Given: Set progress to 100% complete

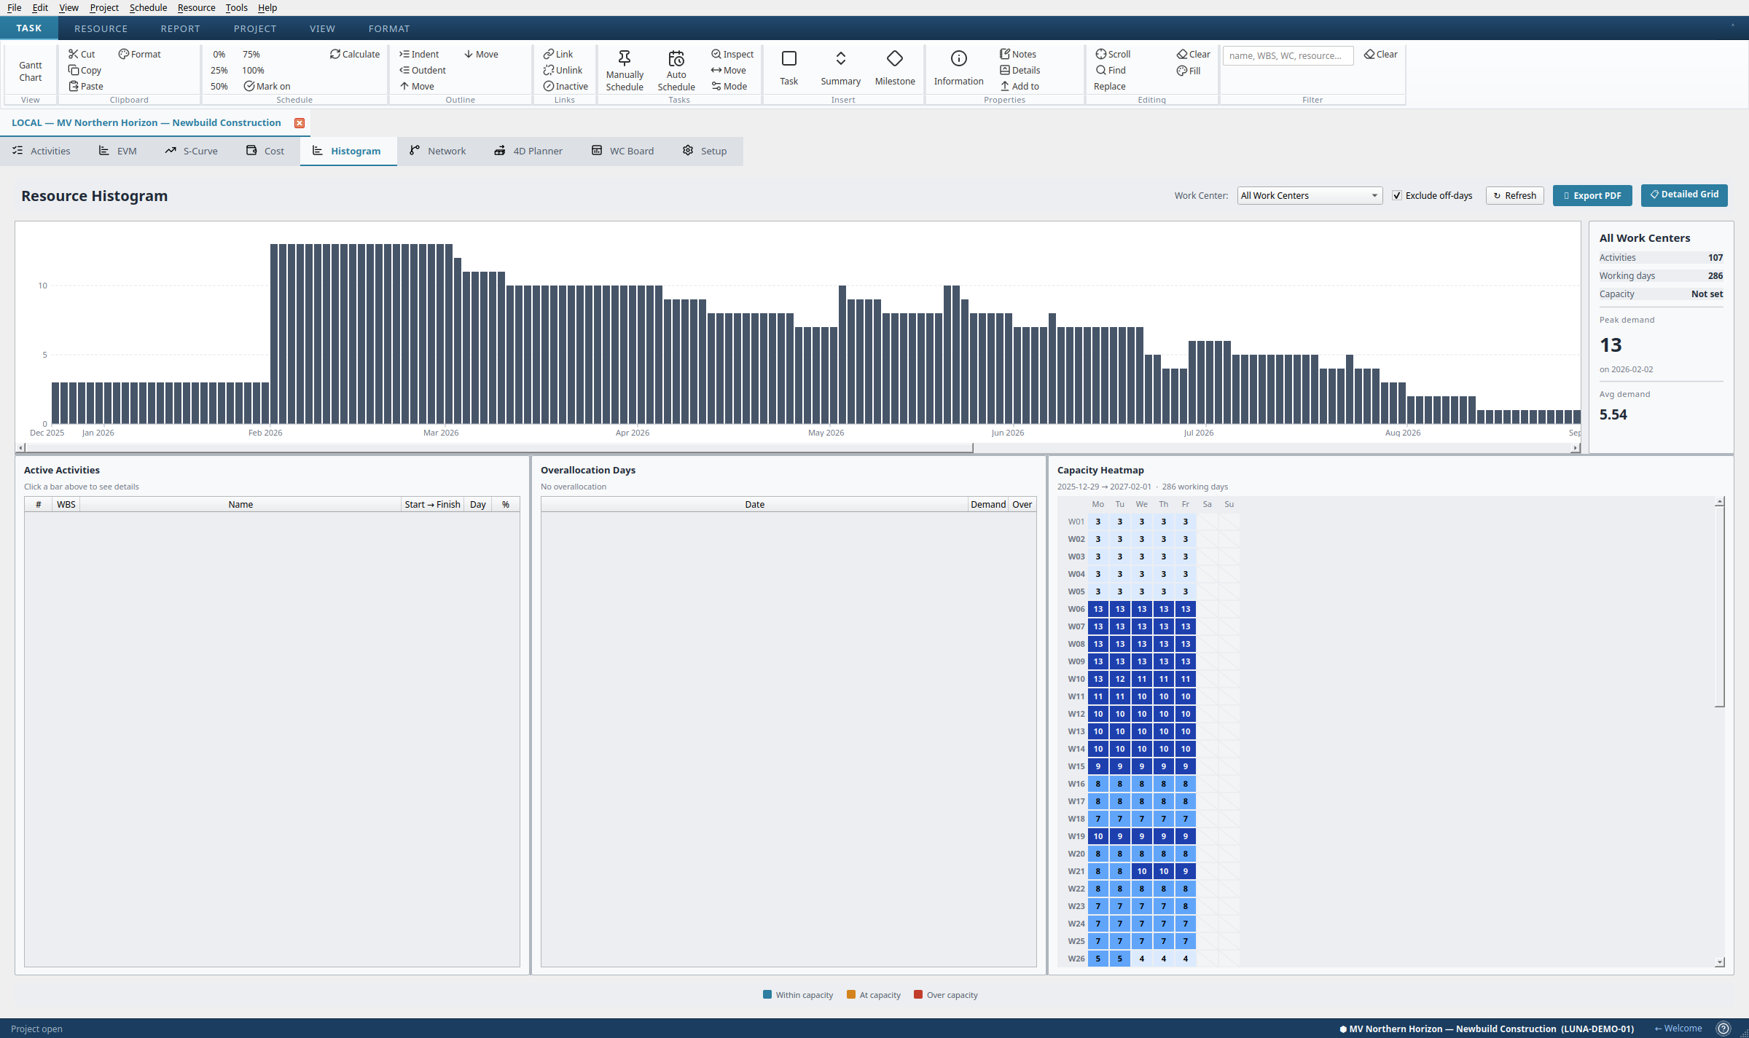Looking at the screenshot, I should (253, 70).
